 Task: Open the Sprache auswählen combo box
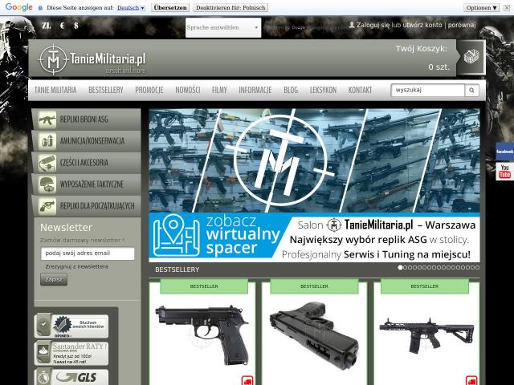pyautogui.click(x=223, y=27)
